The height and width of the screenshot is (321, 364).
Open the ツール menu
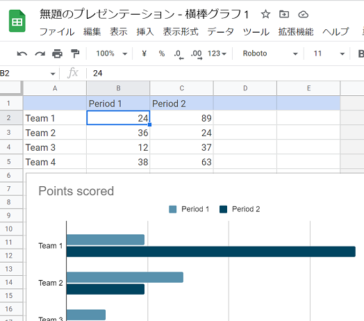click(x=256, y=32)
